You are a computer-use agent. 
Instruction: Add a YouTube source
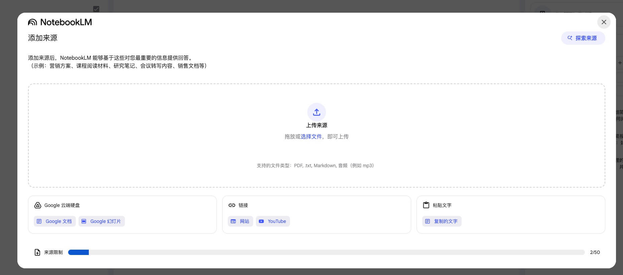point(273,221)
